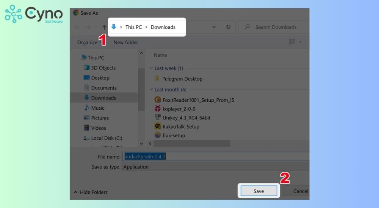
Task: Select the FoxitReader1001_Setup_Prom_IS file name
Action: pos(198,100)
